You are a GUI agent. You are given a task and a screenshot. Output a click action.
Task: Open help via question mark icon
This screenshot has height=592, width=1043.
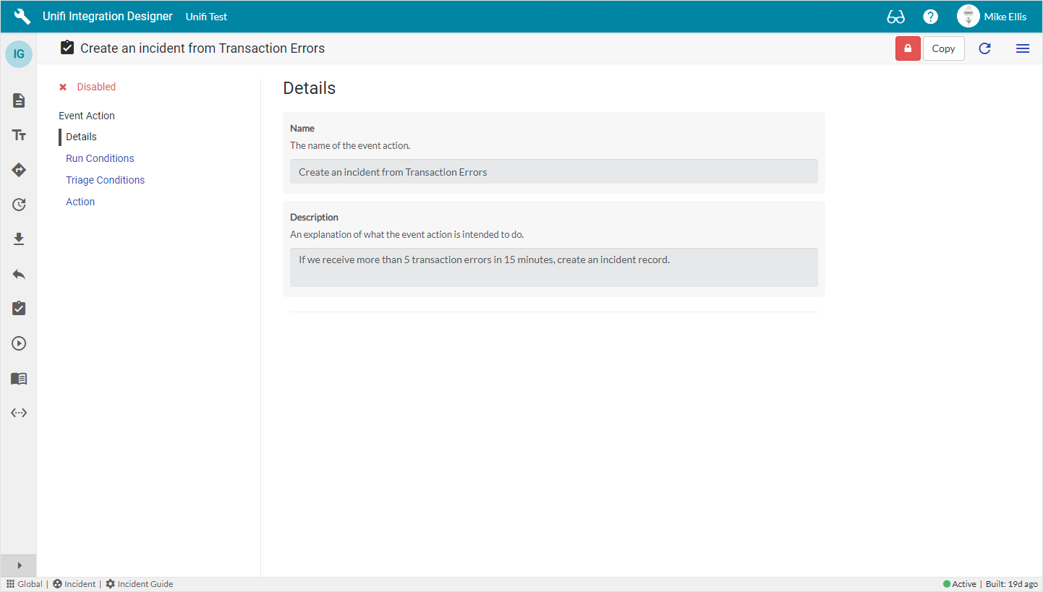pyautogui.click(x=931, y=17)
